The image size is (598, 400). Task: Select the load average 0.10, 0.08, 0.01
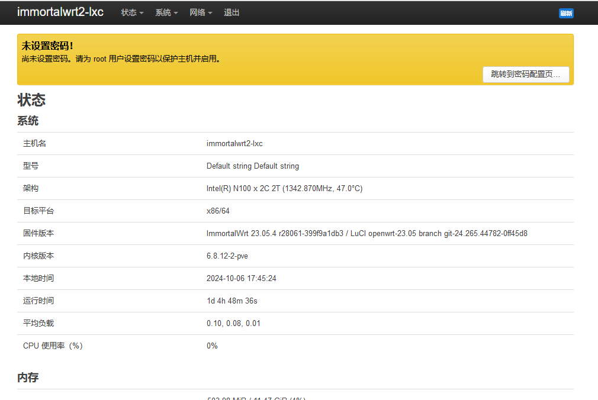pos(233,323)
